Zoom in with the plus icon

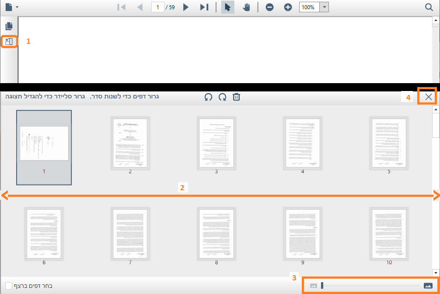click(288, 7)
